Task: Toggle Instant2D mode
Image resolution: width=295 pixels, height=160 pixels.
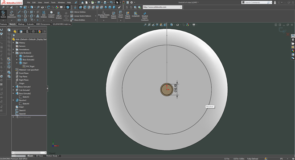Action: 135,14
